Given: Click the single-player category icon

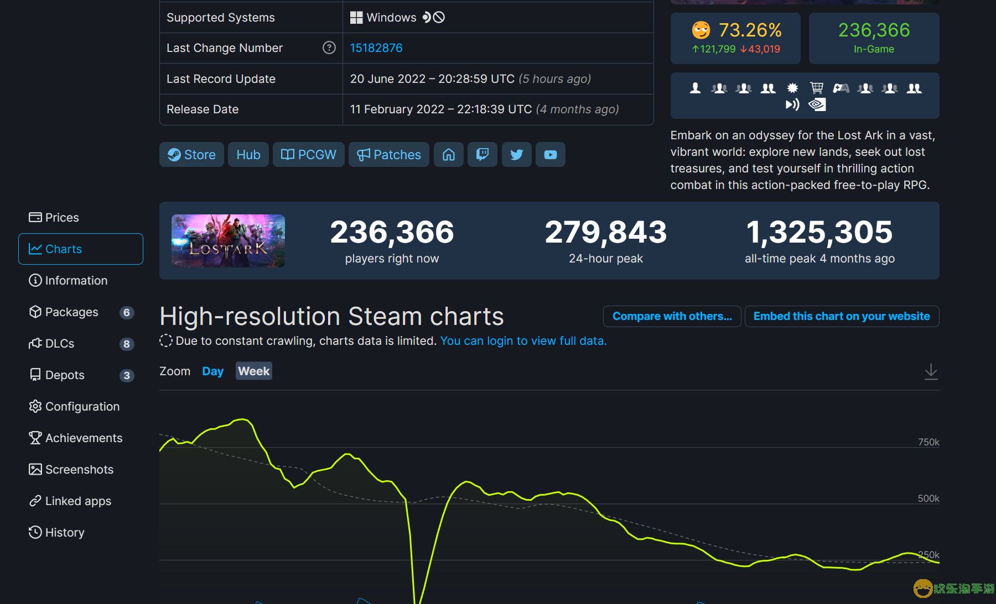Looking at the screenshot, I should click(696, 88).
